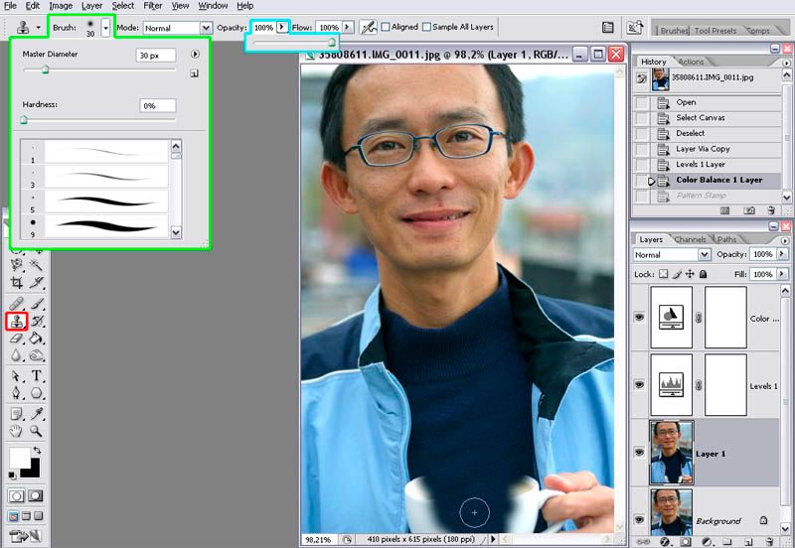Click the foreground color swatch
This screenshot has width=795, height=548.
pyautogui.click(x=19, y=458)
